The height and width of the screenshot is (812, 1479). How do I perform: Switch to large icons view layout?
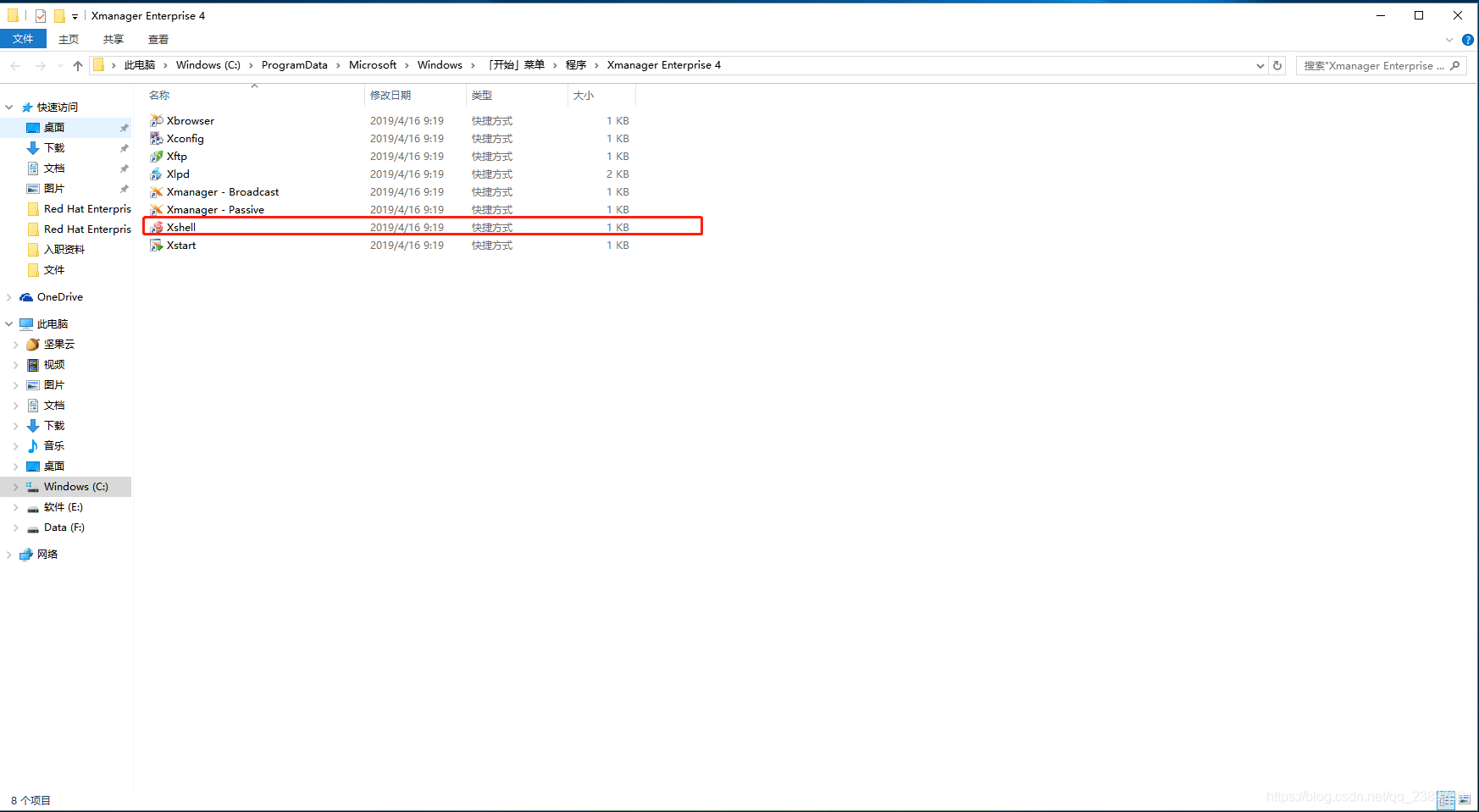(x=1465, y=799)
